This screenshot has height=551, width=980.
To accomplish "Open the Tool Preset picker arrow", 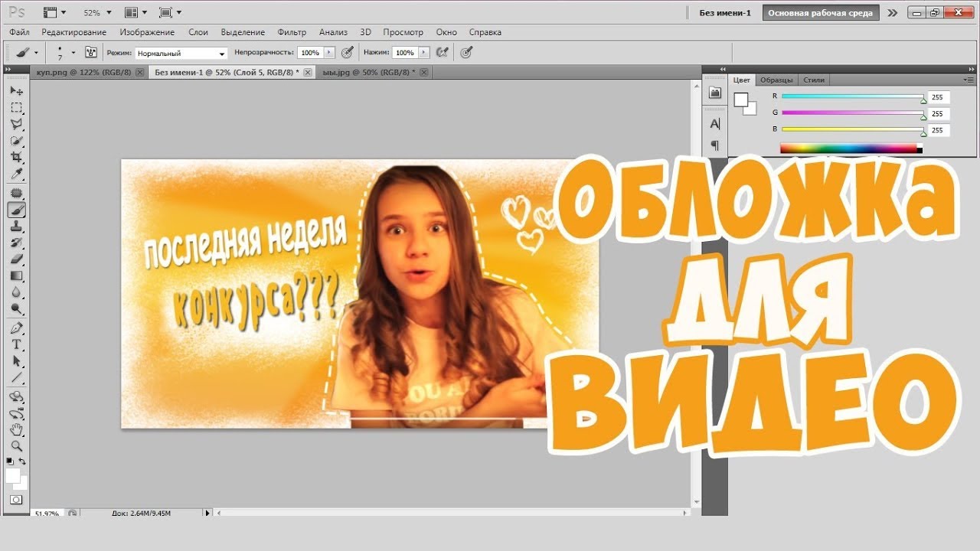I will (x=35, y=53).
